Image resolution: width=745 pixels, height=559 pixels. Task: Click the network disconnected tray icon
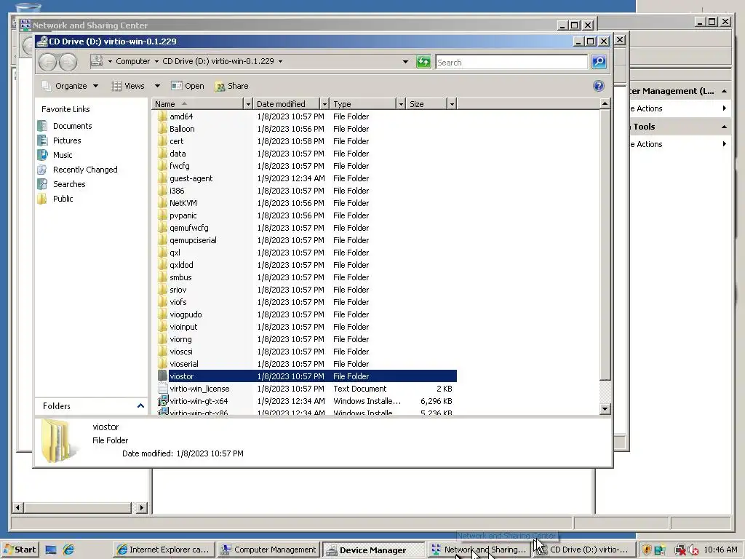point(680,550)
